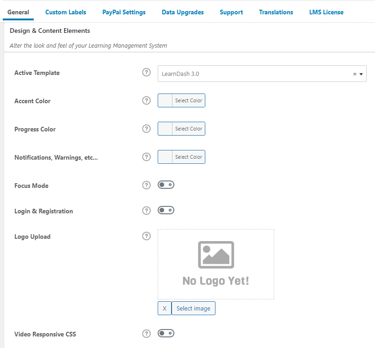Open help for Notifications, Warnings, etc...
The image size is (375, 348).
[x=146, y=157]
